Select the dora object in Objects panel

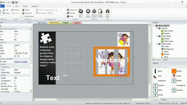157,76
